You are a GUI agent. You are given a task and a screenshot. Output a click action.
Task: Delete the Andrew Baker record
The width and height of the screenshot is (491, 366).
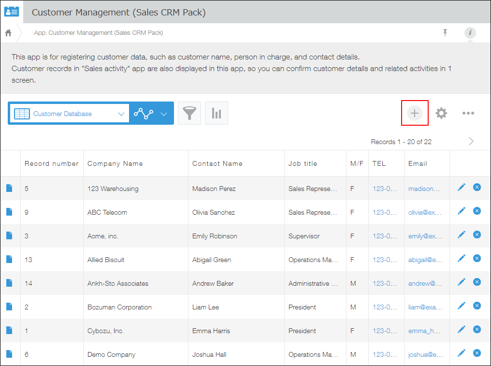tap(477, 282)
